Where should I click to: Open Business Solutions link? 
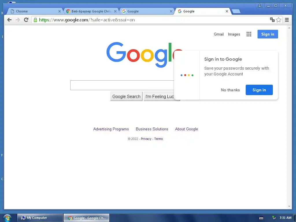click(x=152, y=129)
